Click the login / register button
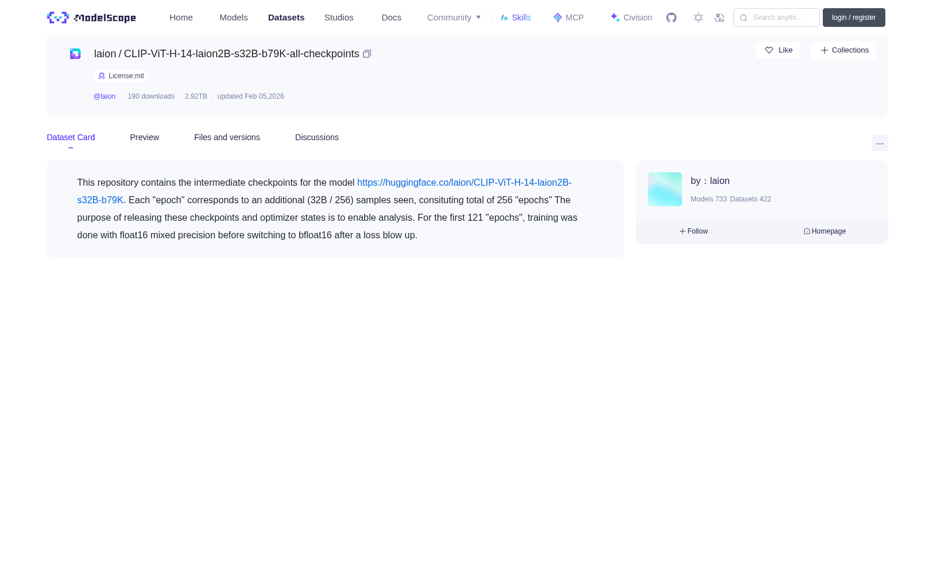Image resolution: width=935 pixels, height=584 pixels. click(x=854, y=18)
